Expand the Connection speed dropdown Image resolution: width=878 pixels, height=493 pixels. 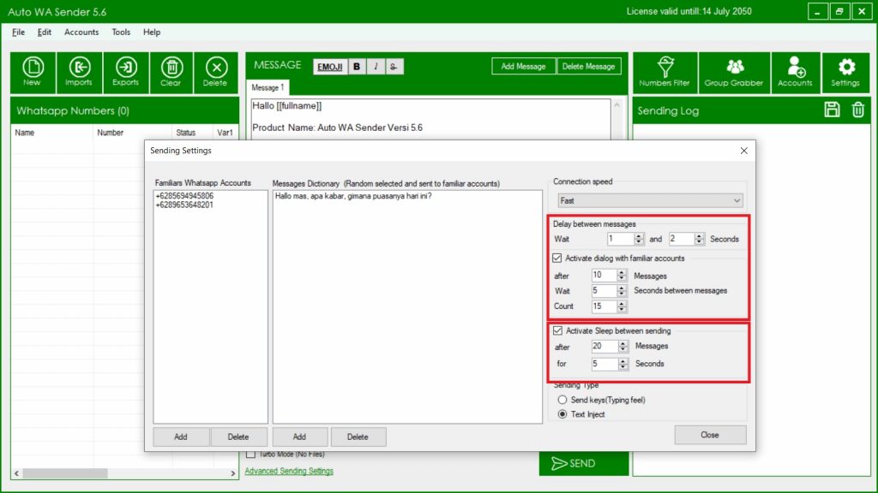(x=736, y=200)
